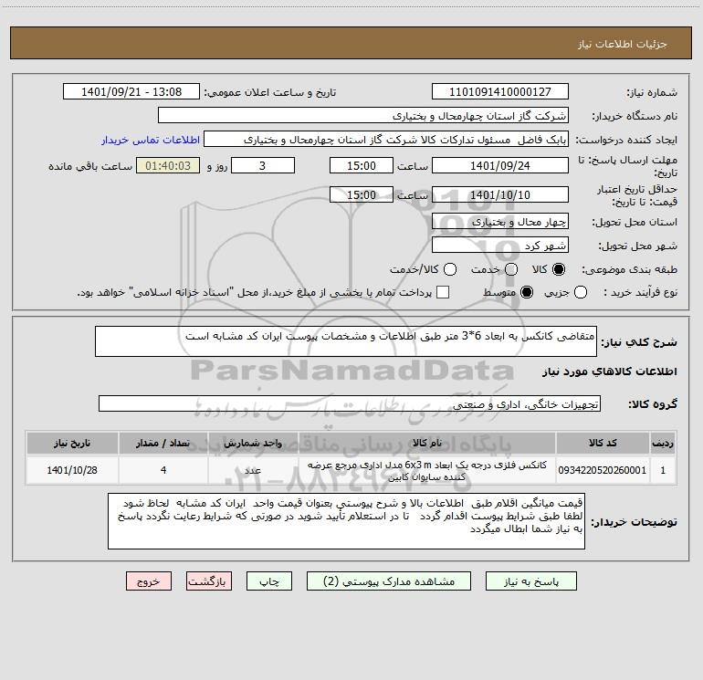Screen dimensions: 703x680
Task: Click the کد کالا column header
Action: [x=603, y=443]
